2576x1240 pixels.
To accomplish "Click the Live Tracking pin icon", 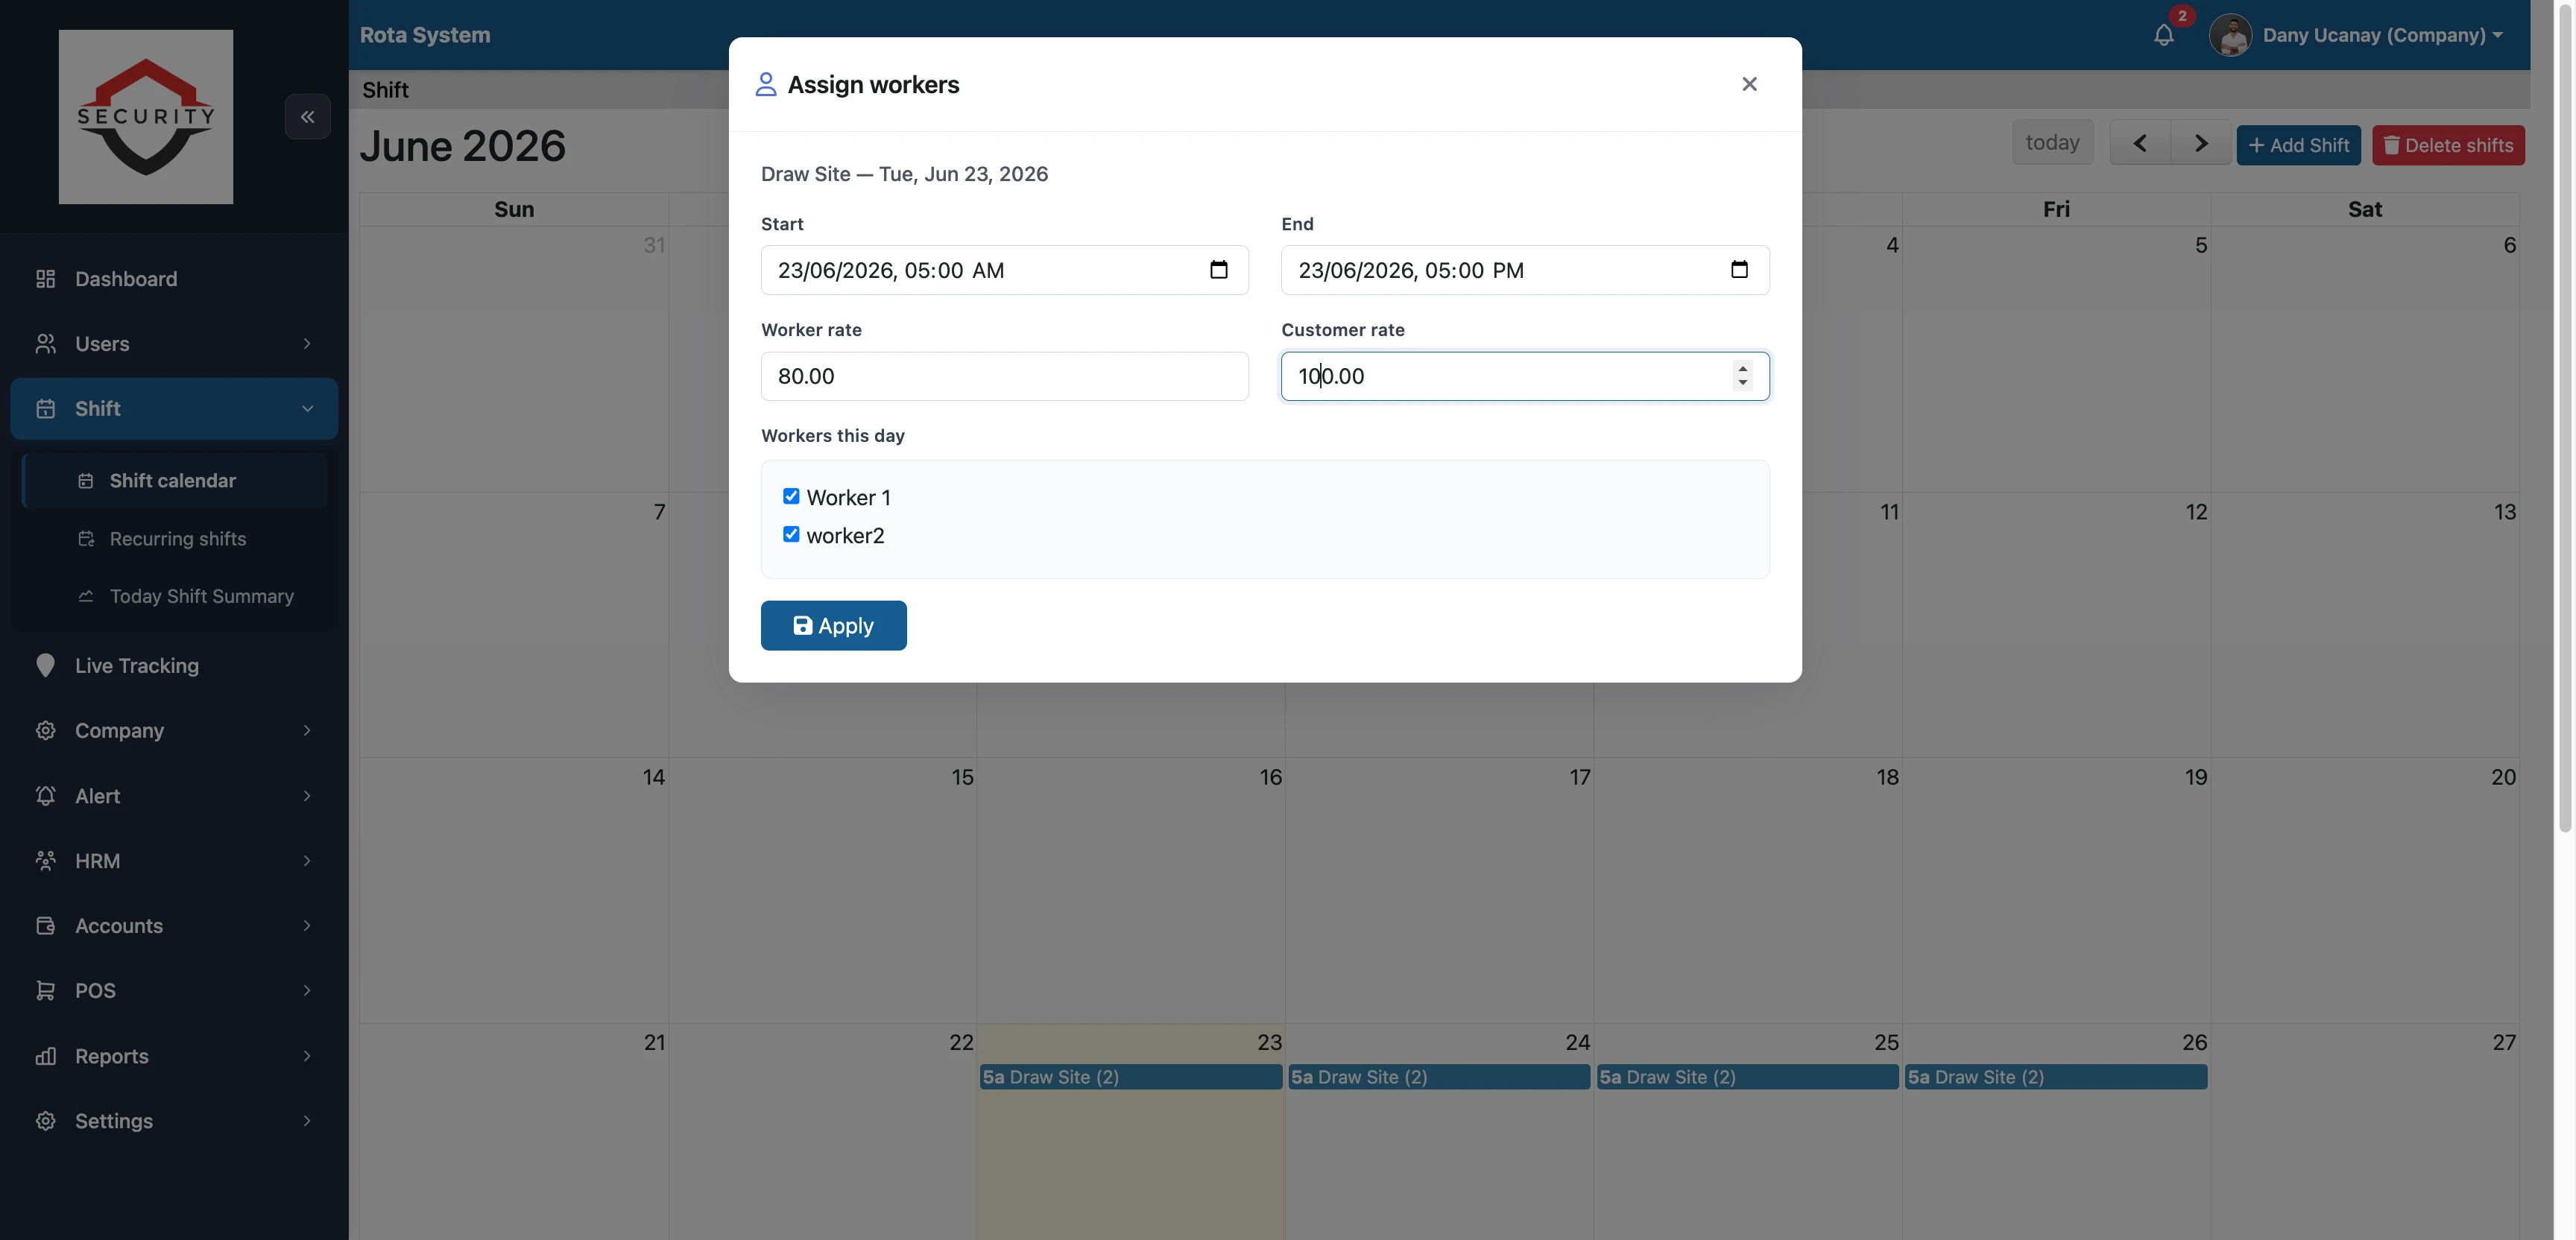I will 45,666.
